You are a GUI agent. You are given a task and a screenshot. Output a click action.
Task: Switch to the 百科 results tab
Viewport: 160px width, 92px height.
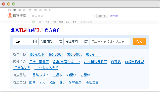coord(54,22)
